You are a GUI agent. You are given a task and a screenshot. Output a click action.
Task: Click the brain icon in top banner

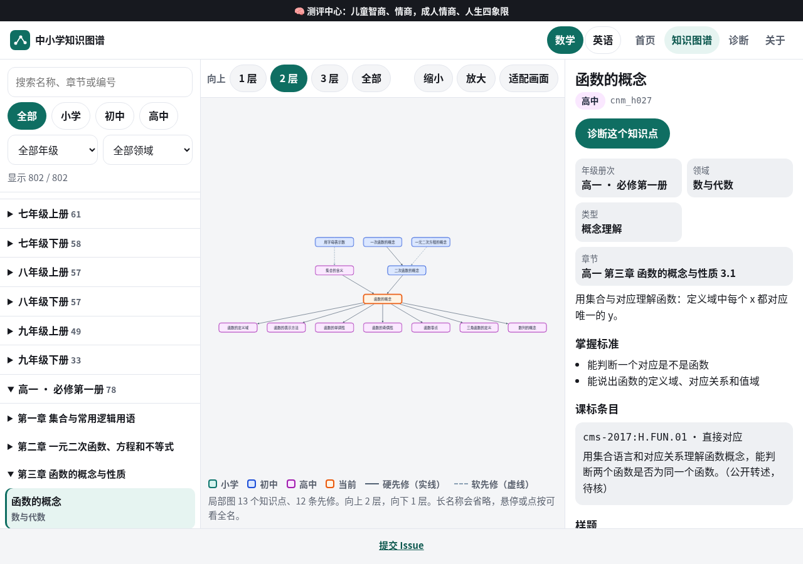click(x=299, y=11)
